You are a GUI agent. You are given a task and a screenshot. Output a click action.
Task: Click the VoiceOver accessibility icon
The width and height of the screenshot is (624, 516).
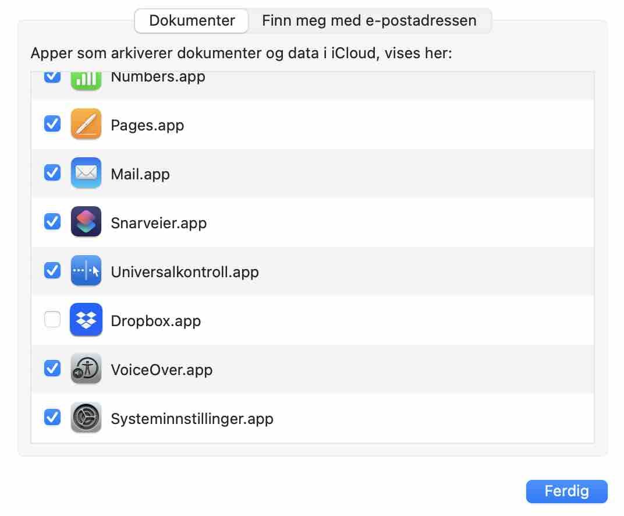[x=86, y=369]
